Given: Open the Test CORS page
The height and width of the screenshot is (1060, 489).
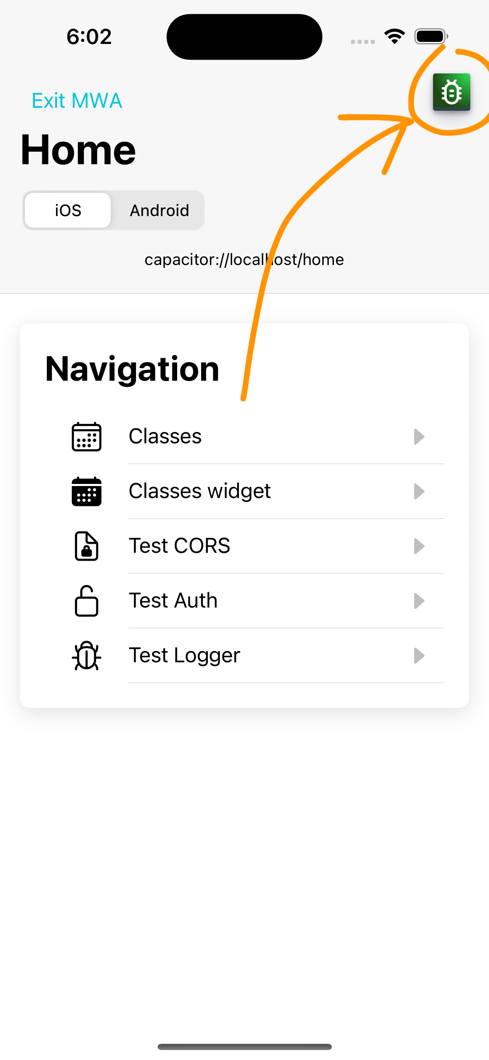Looking at the screenshot, I should pyautogui.click(x=179, y=546).
